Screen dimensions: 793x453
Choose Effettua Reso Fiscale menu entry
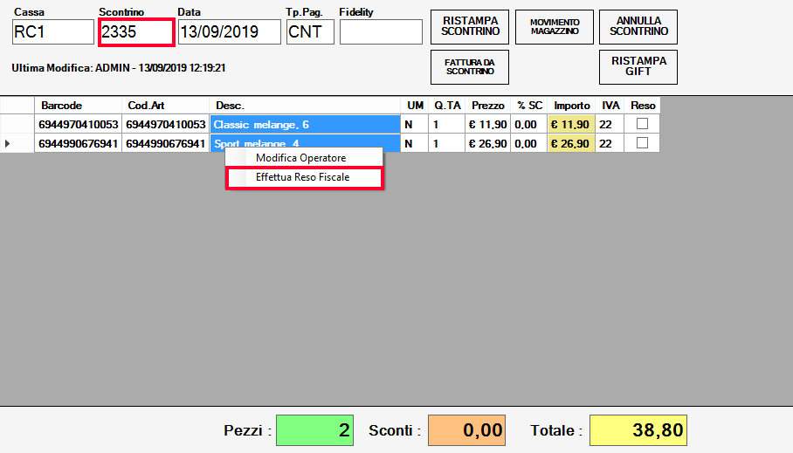(302, 177)
